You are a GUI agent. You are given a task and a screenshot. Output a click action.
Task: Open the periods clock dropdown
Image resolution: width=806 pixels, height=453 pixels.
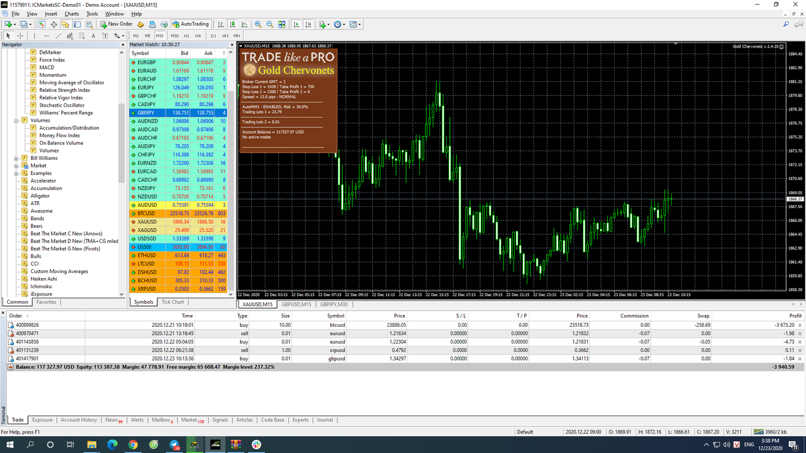[339, 24]
